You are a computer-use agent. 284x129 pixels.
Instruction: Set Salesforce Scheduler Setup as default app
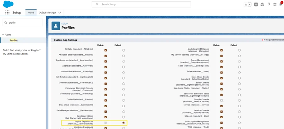click(x=239, y=95)
